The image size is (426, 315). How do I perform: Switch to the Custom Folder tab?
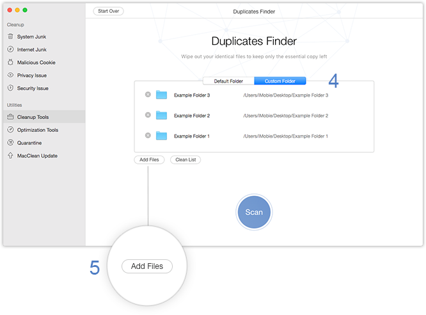click(280, 81)
